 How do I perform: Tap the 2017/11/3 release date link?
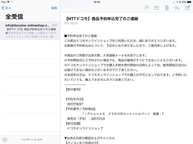click(98, 119)
